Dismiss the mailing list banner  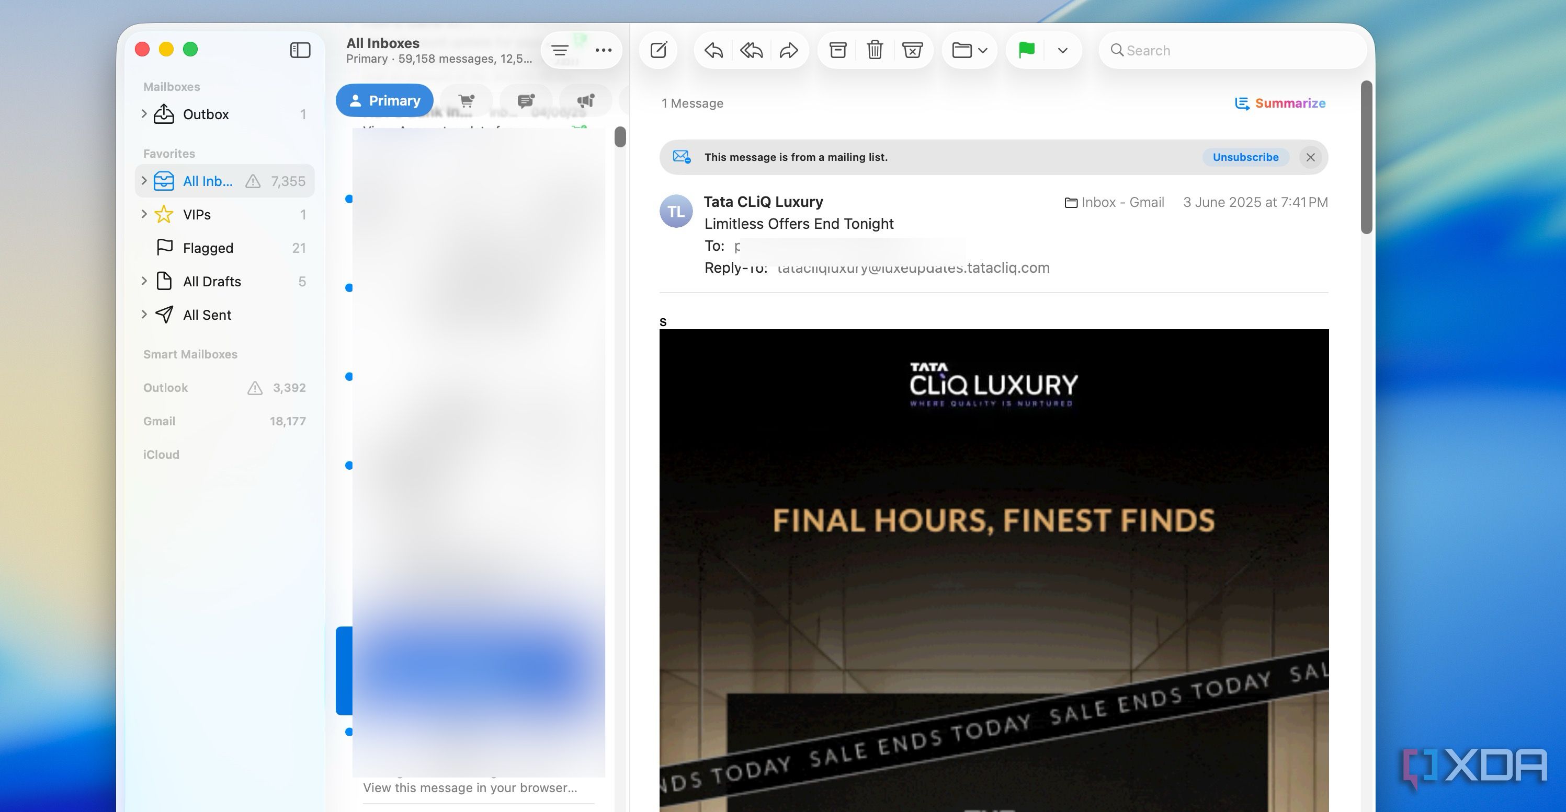pyautogui.click(x=1311, y=157)
